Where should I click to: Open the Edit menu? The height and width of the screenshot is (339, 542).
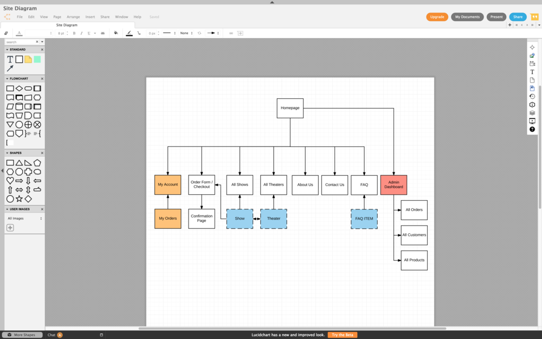[31, 17]
